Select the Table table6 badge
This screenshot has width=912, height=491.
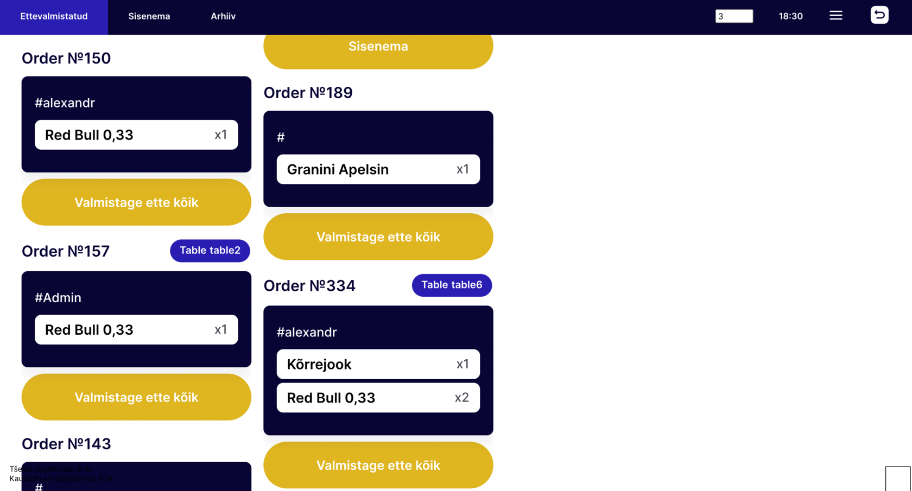coord(452,285)
